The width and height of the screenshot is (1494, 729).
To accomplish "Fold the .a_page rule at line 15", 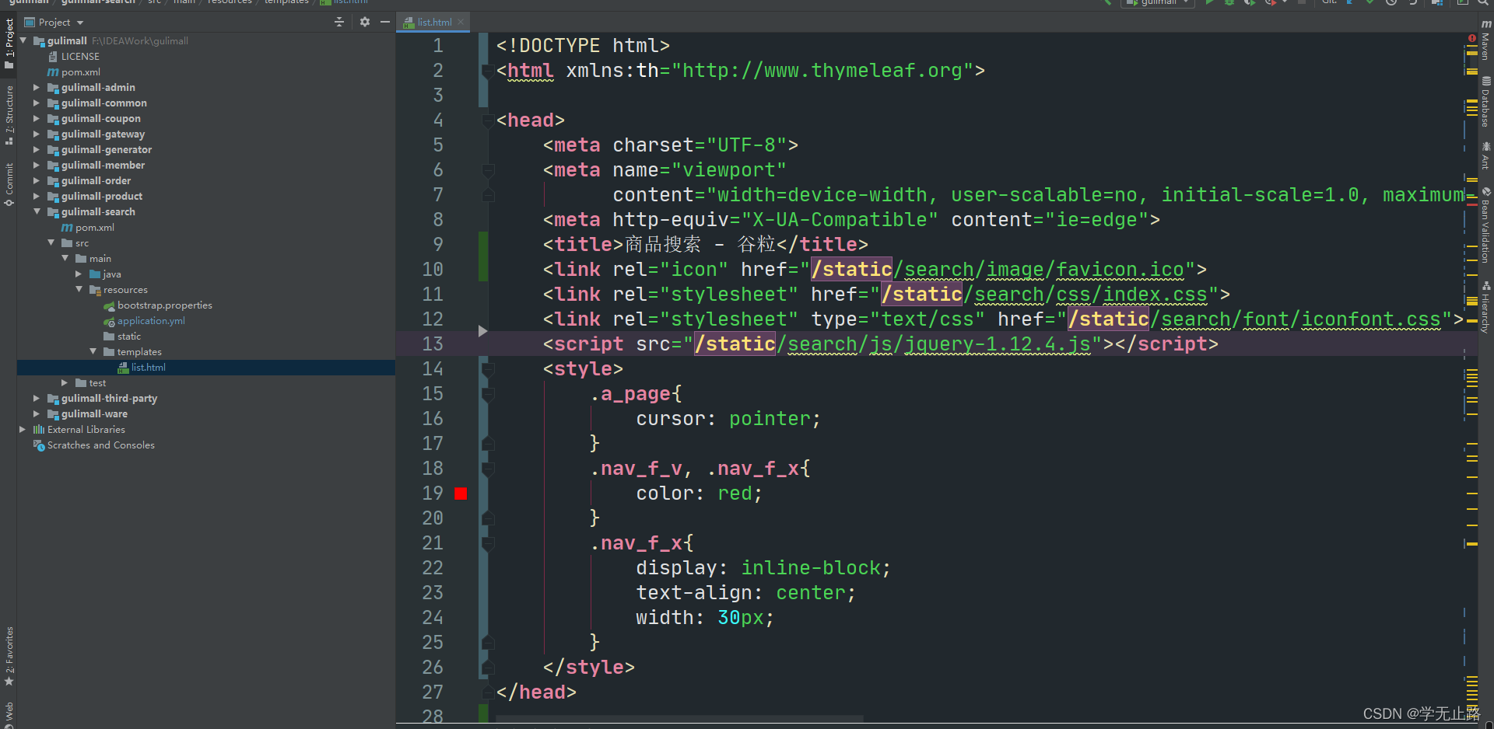I will coord(488,394).
